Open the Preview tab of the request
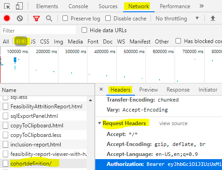Screen dimensions: 222x170 149,90
